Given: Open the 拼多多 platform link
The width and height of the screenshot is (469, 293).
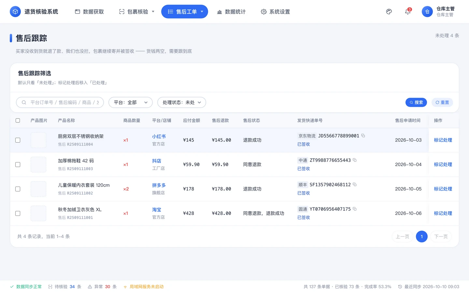Looking at the screenshot, I should [159, 186].
